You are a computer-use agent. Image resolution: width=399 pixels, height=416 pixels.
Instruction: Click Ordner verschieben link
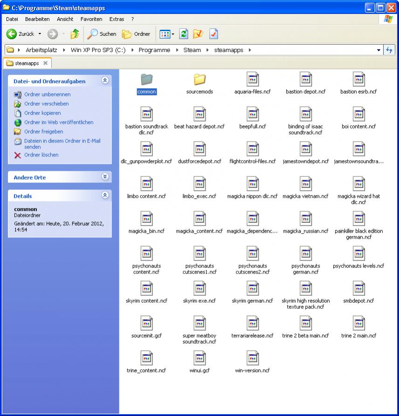[47, 104]
